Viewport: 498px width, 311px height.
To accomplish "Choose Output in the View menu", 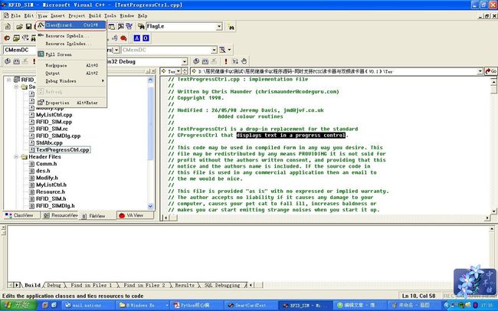I will click(x=71, y=74).
